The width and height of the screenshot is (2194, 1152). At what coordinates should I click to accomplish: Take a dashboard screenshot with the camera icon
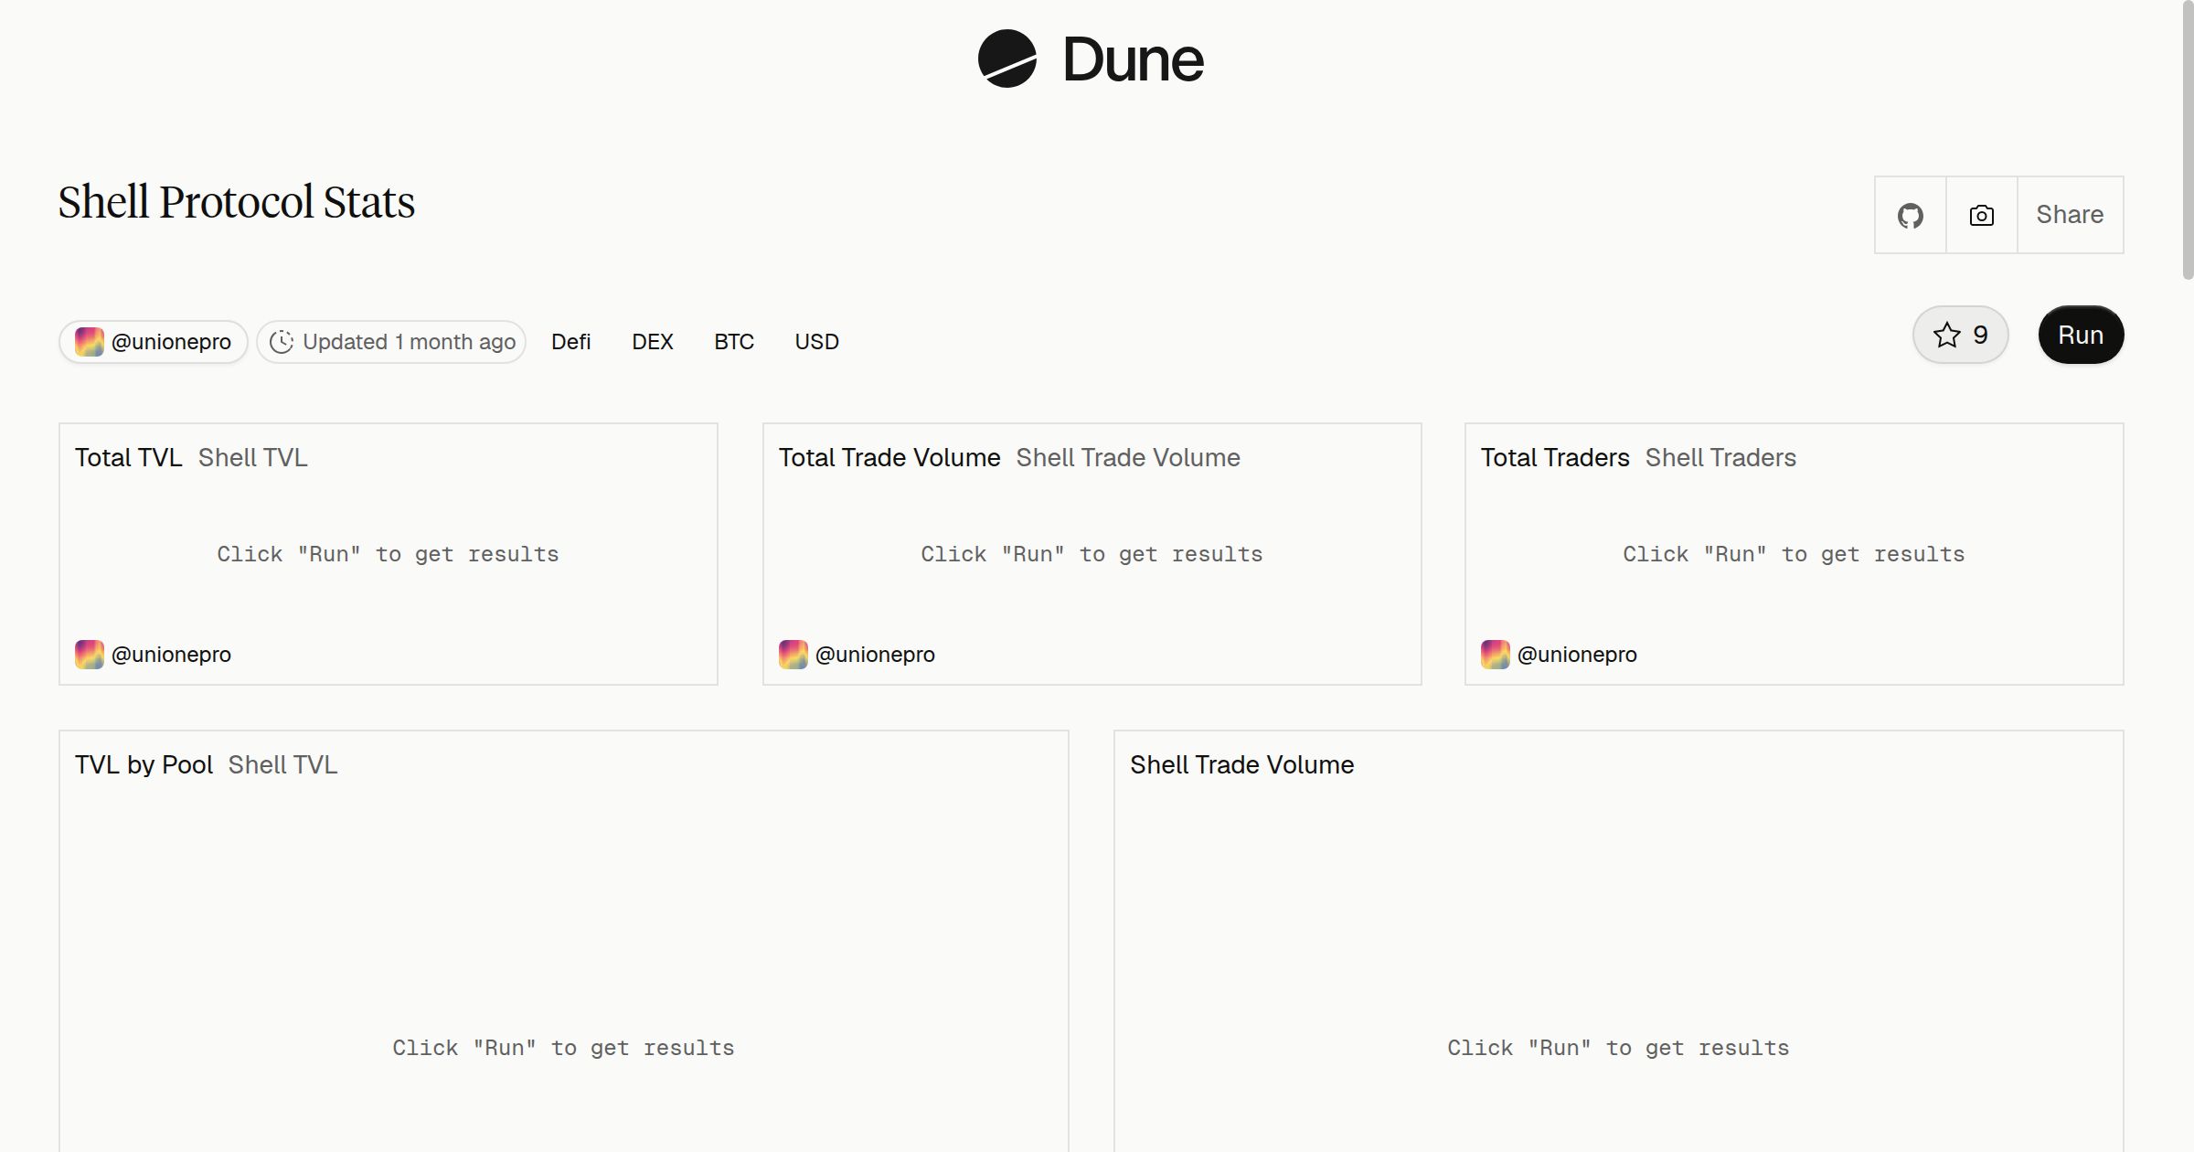(x=1981, y=215)
